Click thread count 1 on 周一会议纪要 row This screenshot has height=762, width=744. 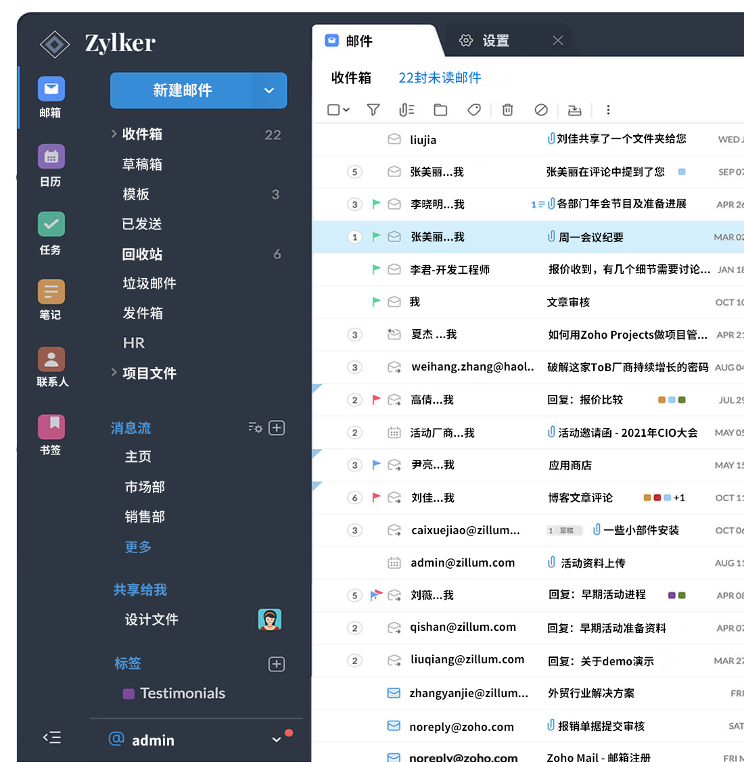(354, 237)
